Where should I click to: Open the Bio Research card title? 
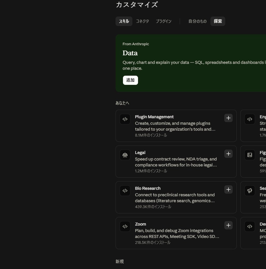pos(148,188)
